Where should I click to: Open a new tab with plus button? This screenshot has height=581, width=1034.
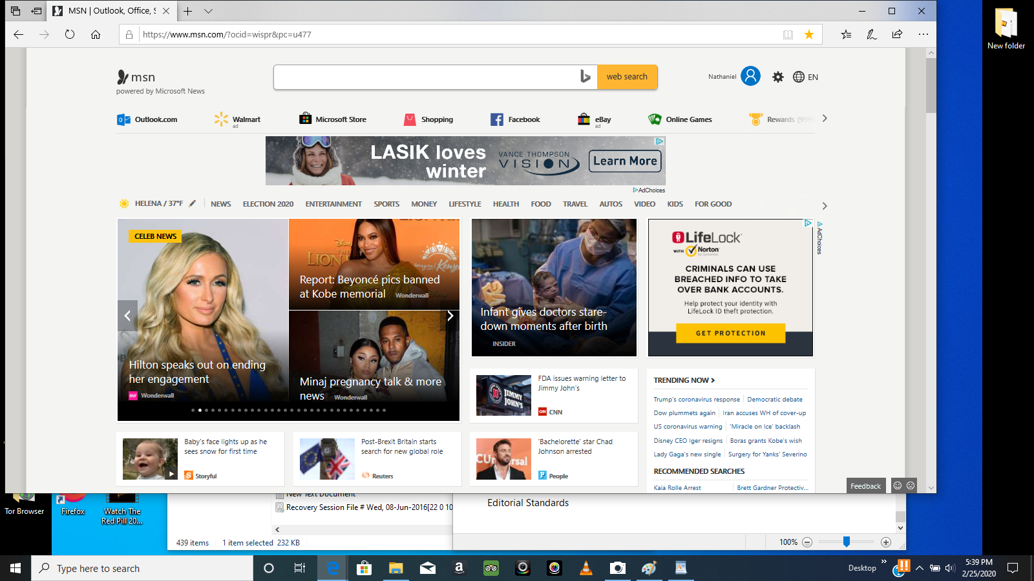[187, 11]
